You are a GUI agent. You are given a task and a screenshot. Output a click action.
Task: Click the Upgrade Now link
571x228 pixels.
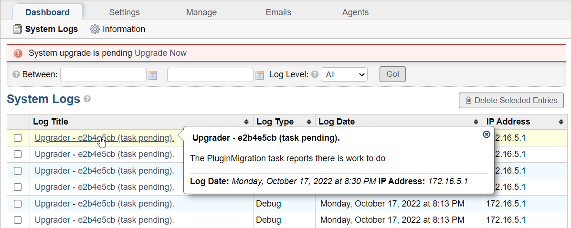[160, 53]
